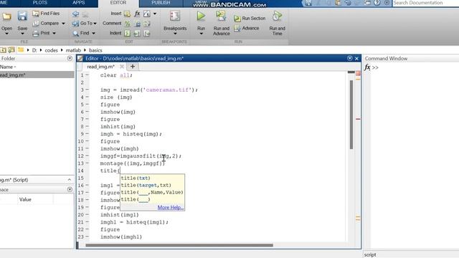Click the matlab folder in path bar
This screenshot has height=258, width=459.
point(73,50)
